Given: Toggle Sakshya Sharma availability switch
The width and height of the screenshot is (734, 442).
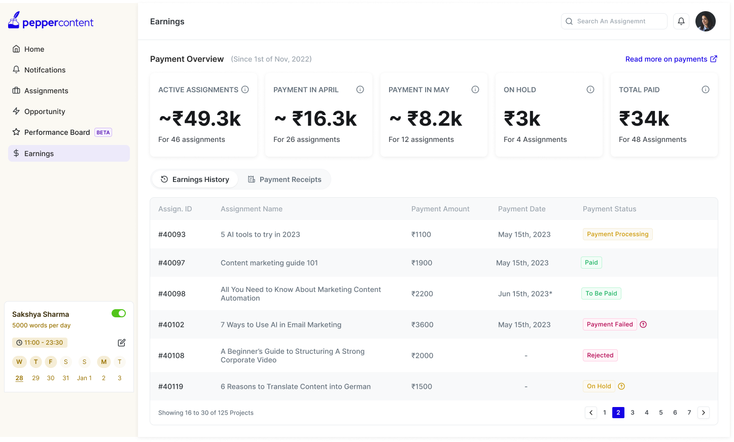Looking at the screenshot, I should (x=119, y=313).
